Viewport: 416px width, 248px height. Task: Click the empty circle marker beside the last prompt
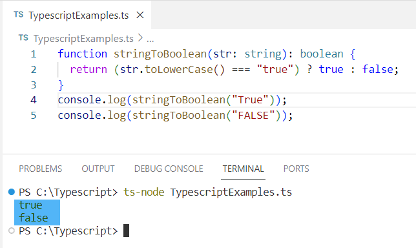[12, 231]
